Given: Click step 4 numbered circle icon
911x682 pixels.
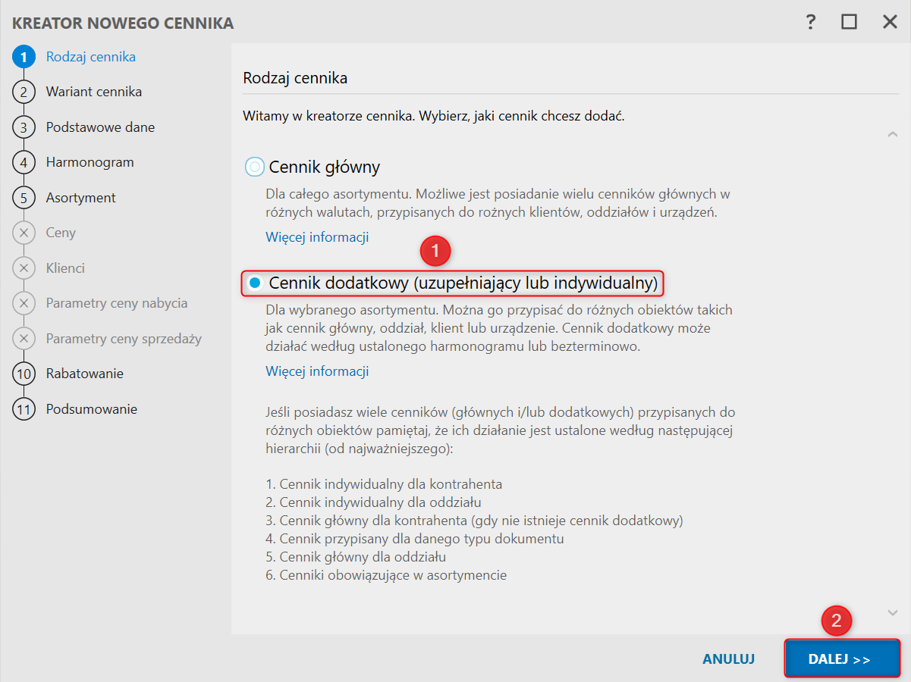Looking at the screenshot, I should pyautogui.click(x=24, y=162).
